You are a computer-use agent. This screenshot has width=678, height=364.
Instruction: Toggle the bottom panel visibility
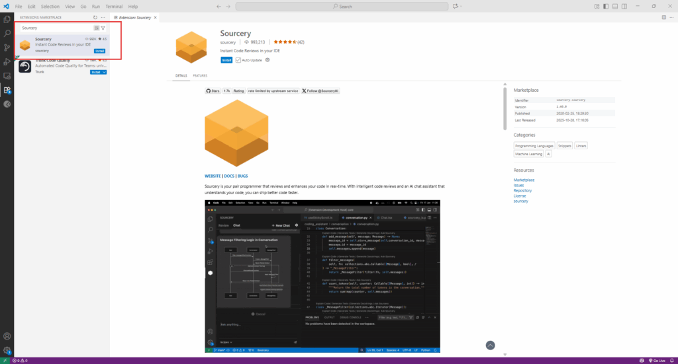614,6
